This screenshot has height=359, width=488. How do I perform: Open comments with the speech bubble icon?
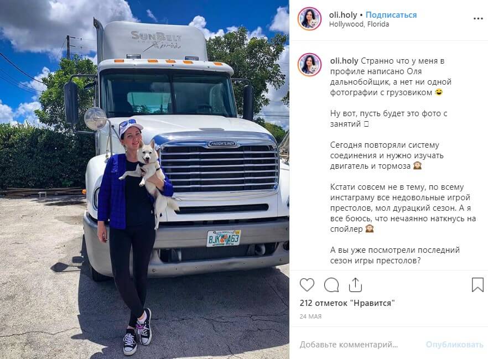(331, 285)
